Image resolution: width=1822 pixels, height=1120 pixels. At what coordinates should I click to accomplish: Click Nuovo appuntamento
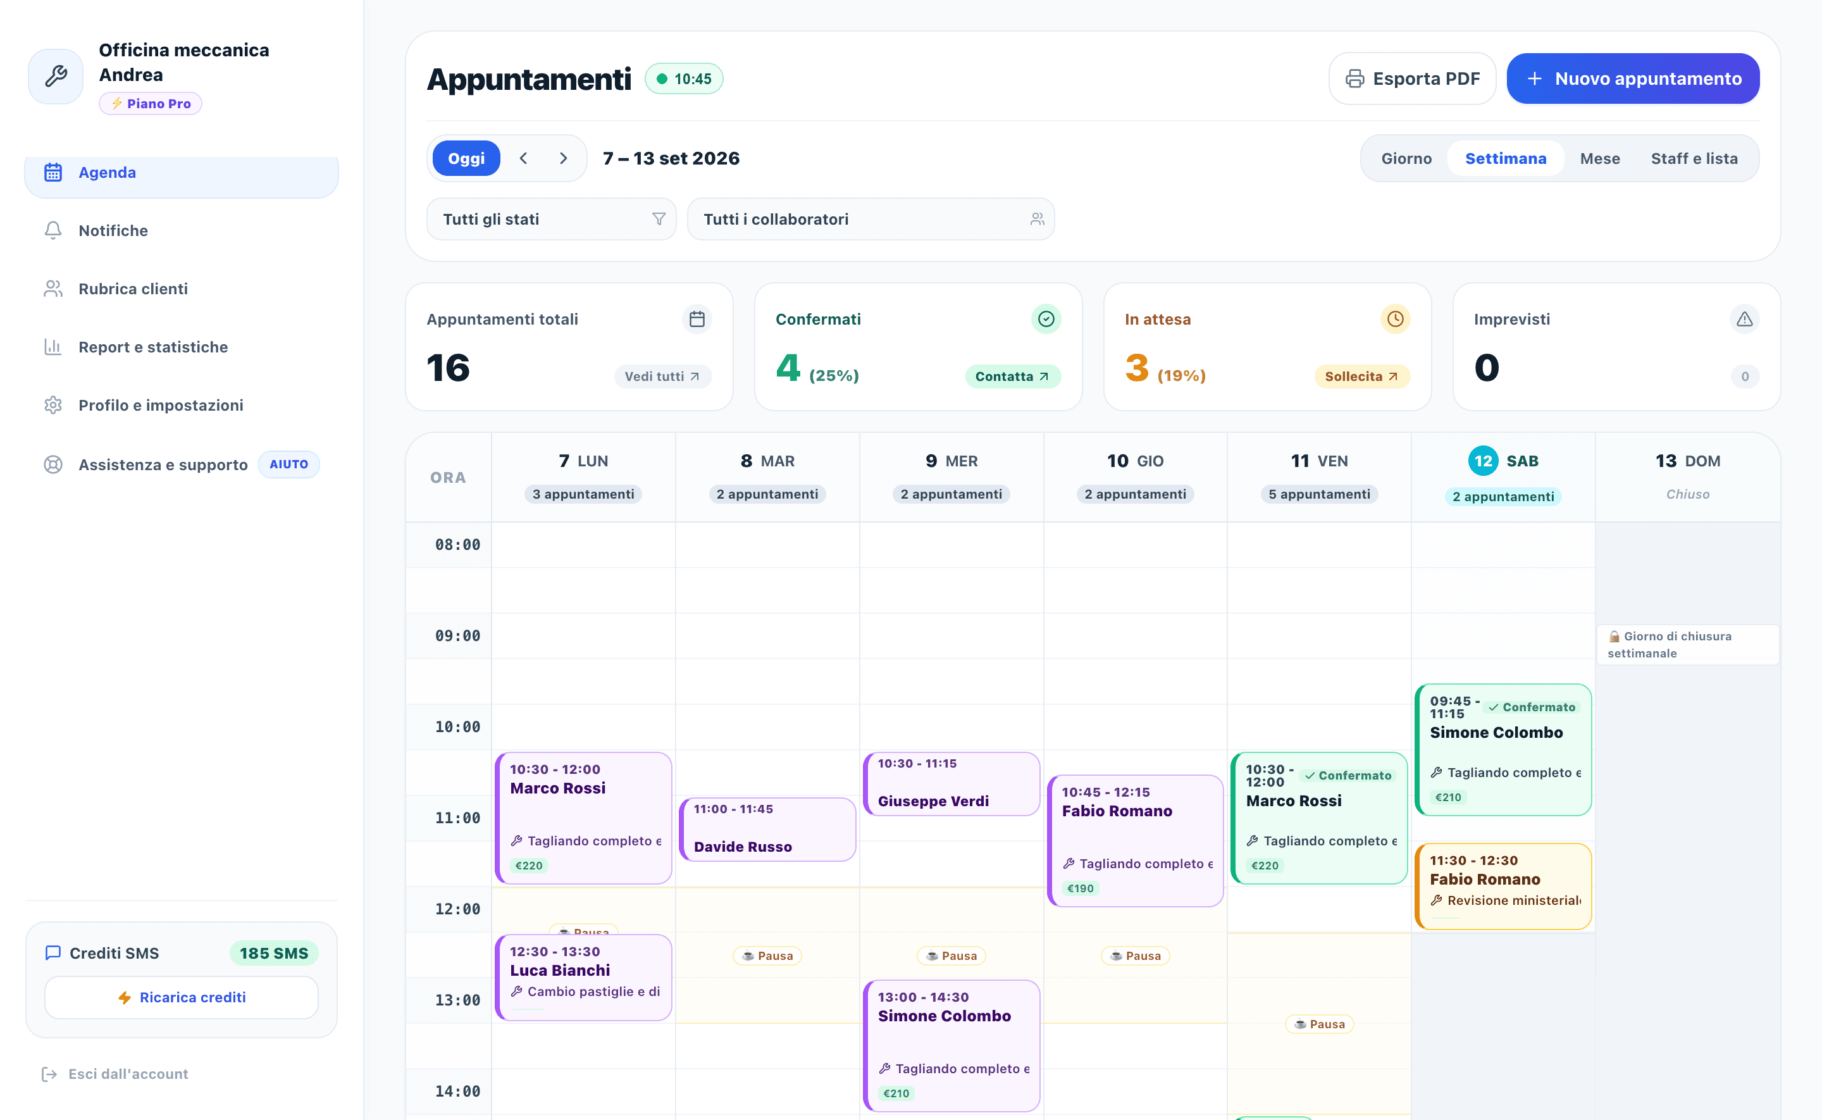pos(1632,78)
